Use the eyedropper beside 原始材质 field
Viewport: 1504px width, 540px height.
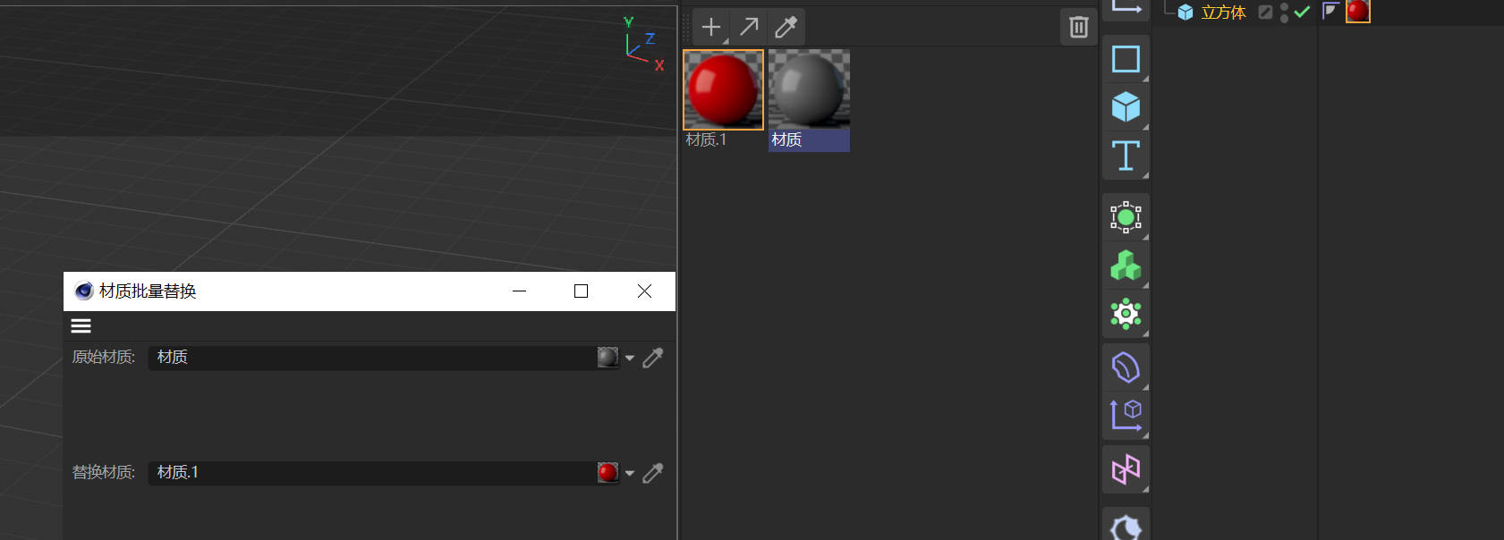pos(653,358)
